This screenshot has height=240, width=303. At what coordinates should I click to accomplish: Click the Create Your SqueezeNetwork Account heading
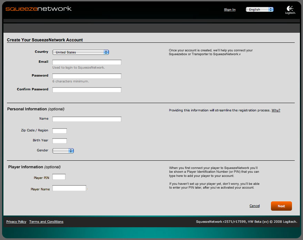pyautogui.click(x=45, y=40)
